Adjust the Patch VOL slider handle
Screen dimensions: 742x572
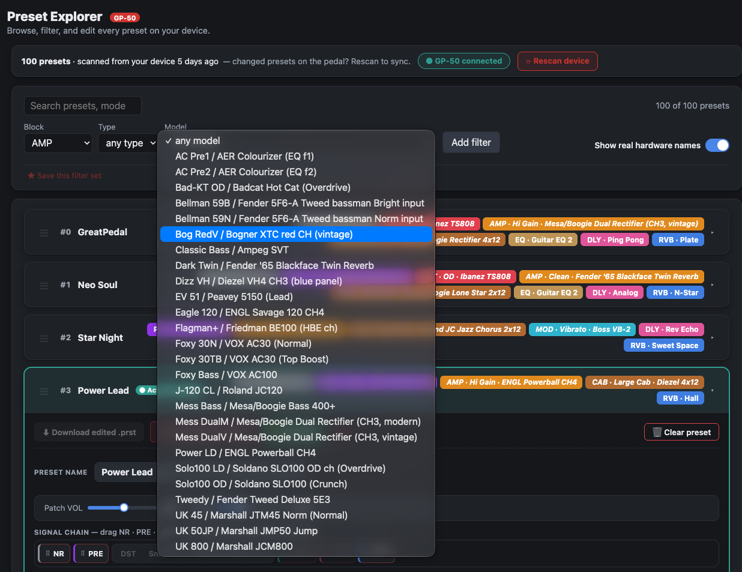pos(124,508)
